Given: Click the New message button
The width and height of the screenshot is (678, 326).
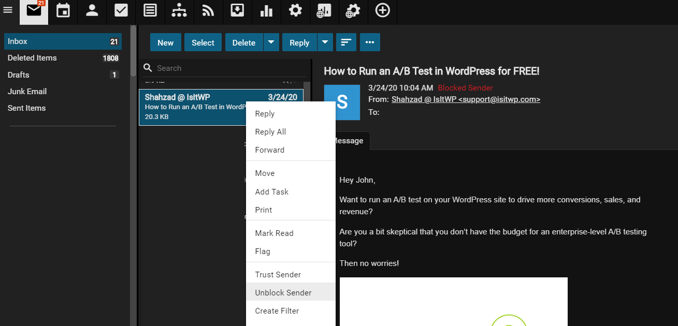Looking at the screenshot, I should pyautogui.click(x=165, y=42).
